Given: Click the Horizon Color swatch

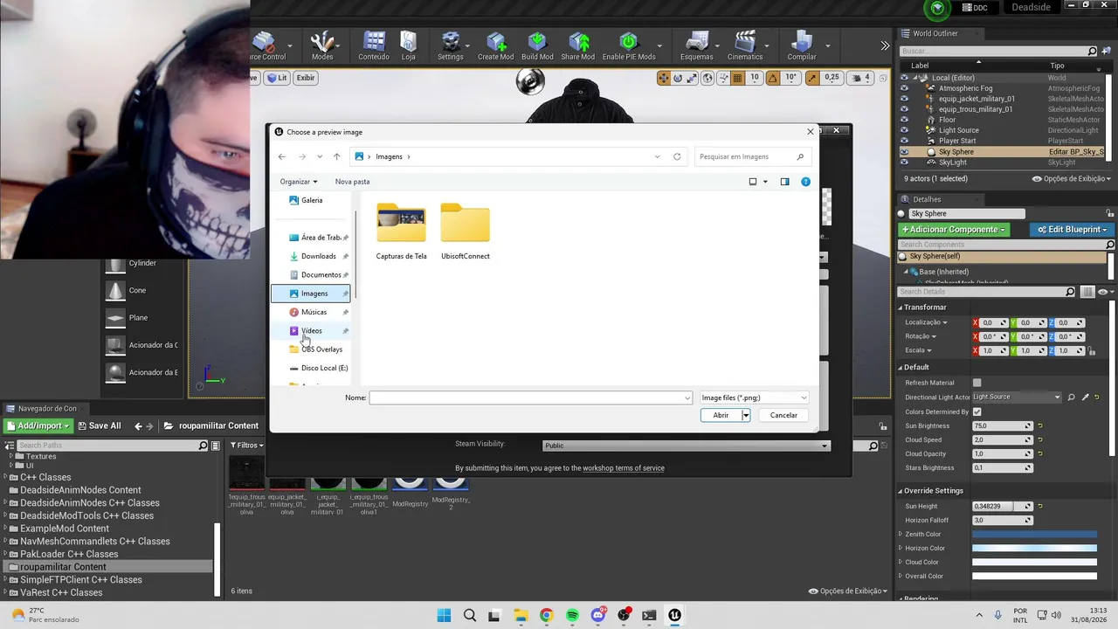Looking at the screenshot, I should [1034, 548].
